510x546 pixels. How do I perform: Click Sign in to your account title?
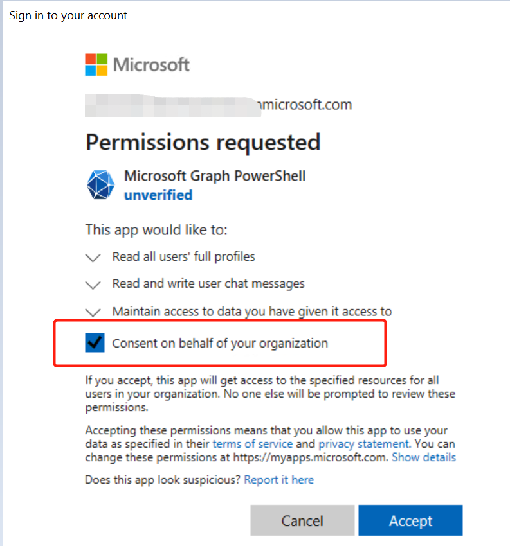[x=68, y=15]
